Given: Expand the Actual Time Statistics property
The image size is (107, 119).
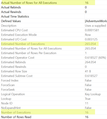Looking at the screenshot, I should click(15, 16).
